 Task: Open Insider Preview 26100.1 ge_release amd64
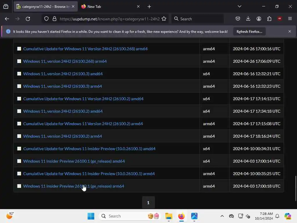[x=74, y=161]
